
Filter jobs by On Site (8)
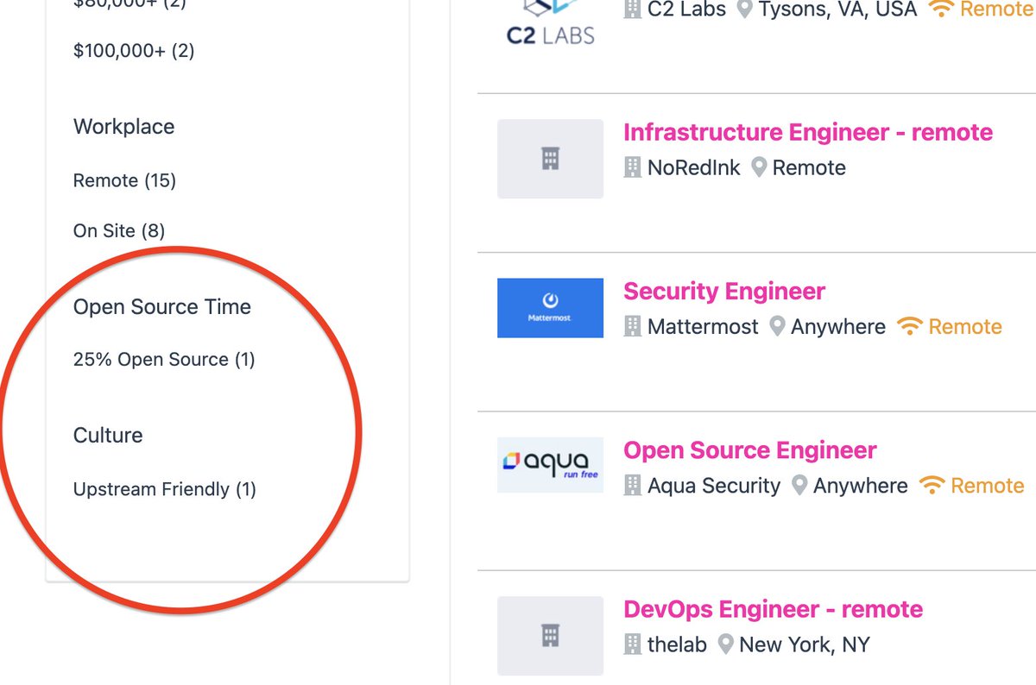(x=119, y=230)
